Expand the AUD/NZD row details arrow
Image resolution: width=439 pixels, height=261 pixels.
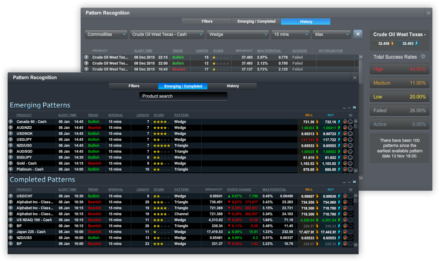[x=11, y=128]
